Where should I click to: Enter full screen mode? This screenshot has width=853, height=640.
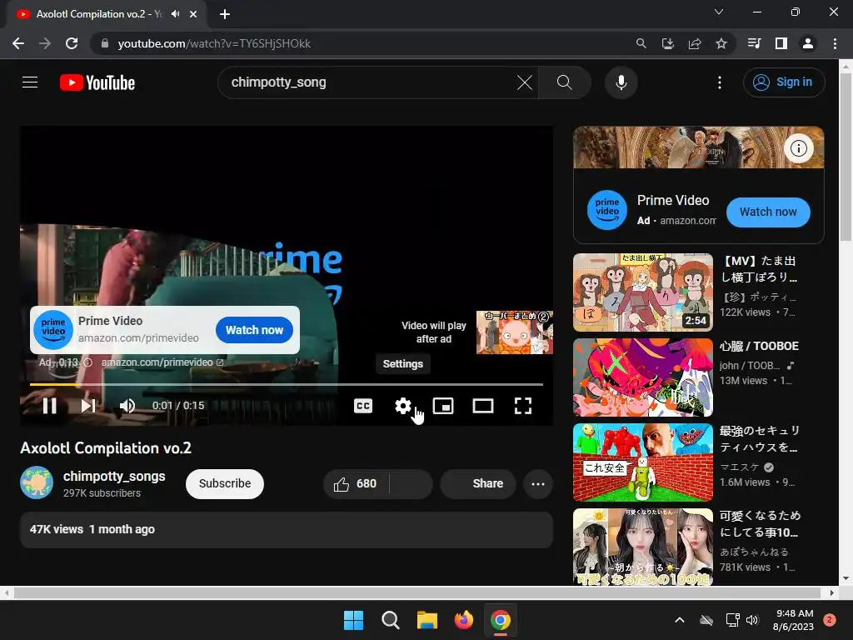[523, 406]
